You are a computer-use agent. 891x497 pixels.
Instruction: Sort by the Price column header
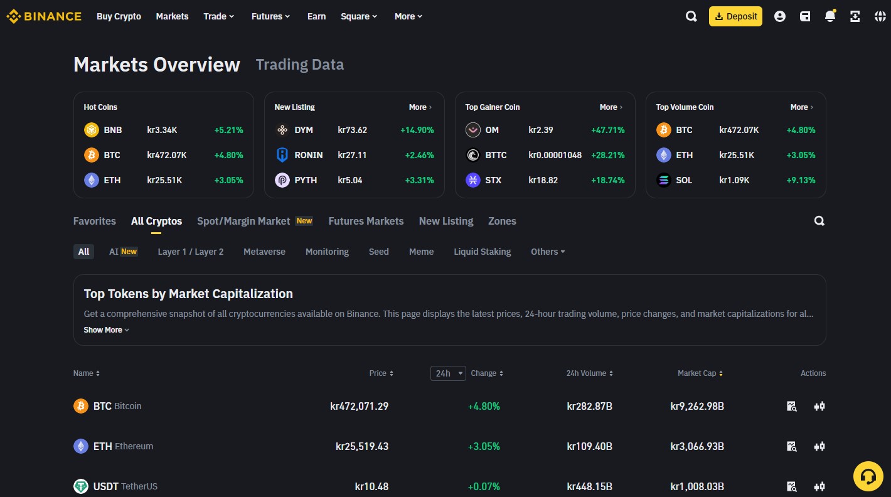point(381,373)
